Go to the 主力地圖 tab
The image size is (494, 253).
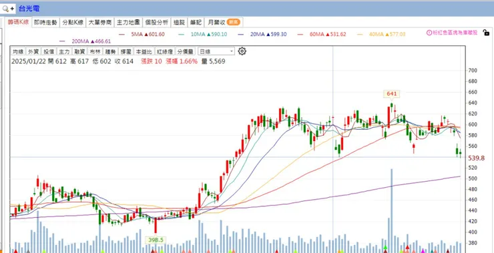(x=128, y=23)
